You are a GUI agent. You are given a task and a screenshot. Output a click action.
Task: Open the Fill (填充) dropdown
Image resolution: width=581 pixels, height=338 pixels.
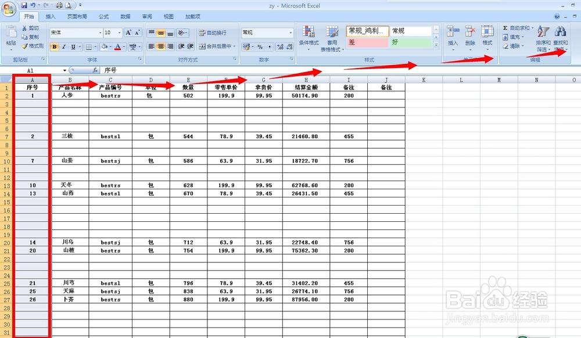pyautogui.click(x=523, y=37)
